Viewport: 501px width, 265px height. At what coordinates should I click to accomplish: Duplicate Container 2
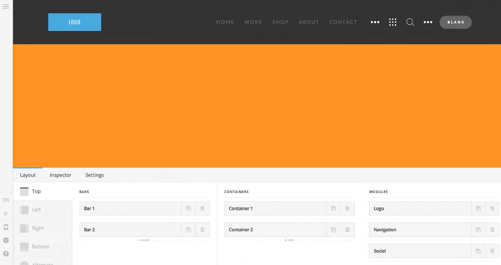pos(333,230)
